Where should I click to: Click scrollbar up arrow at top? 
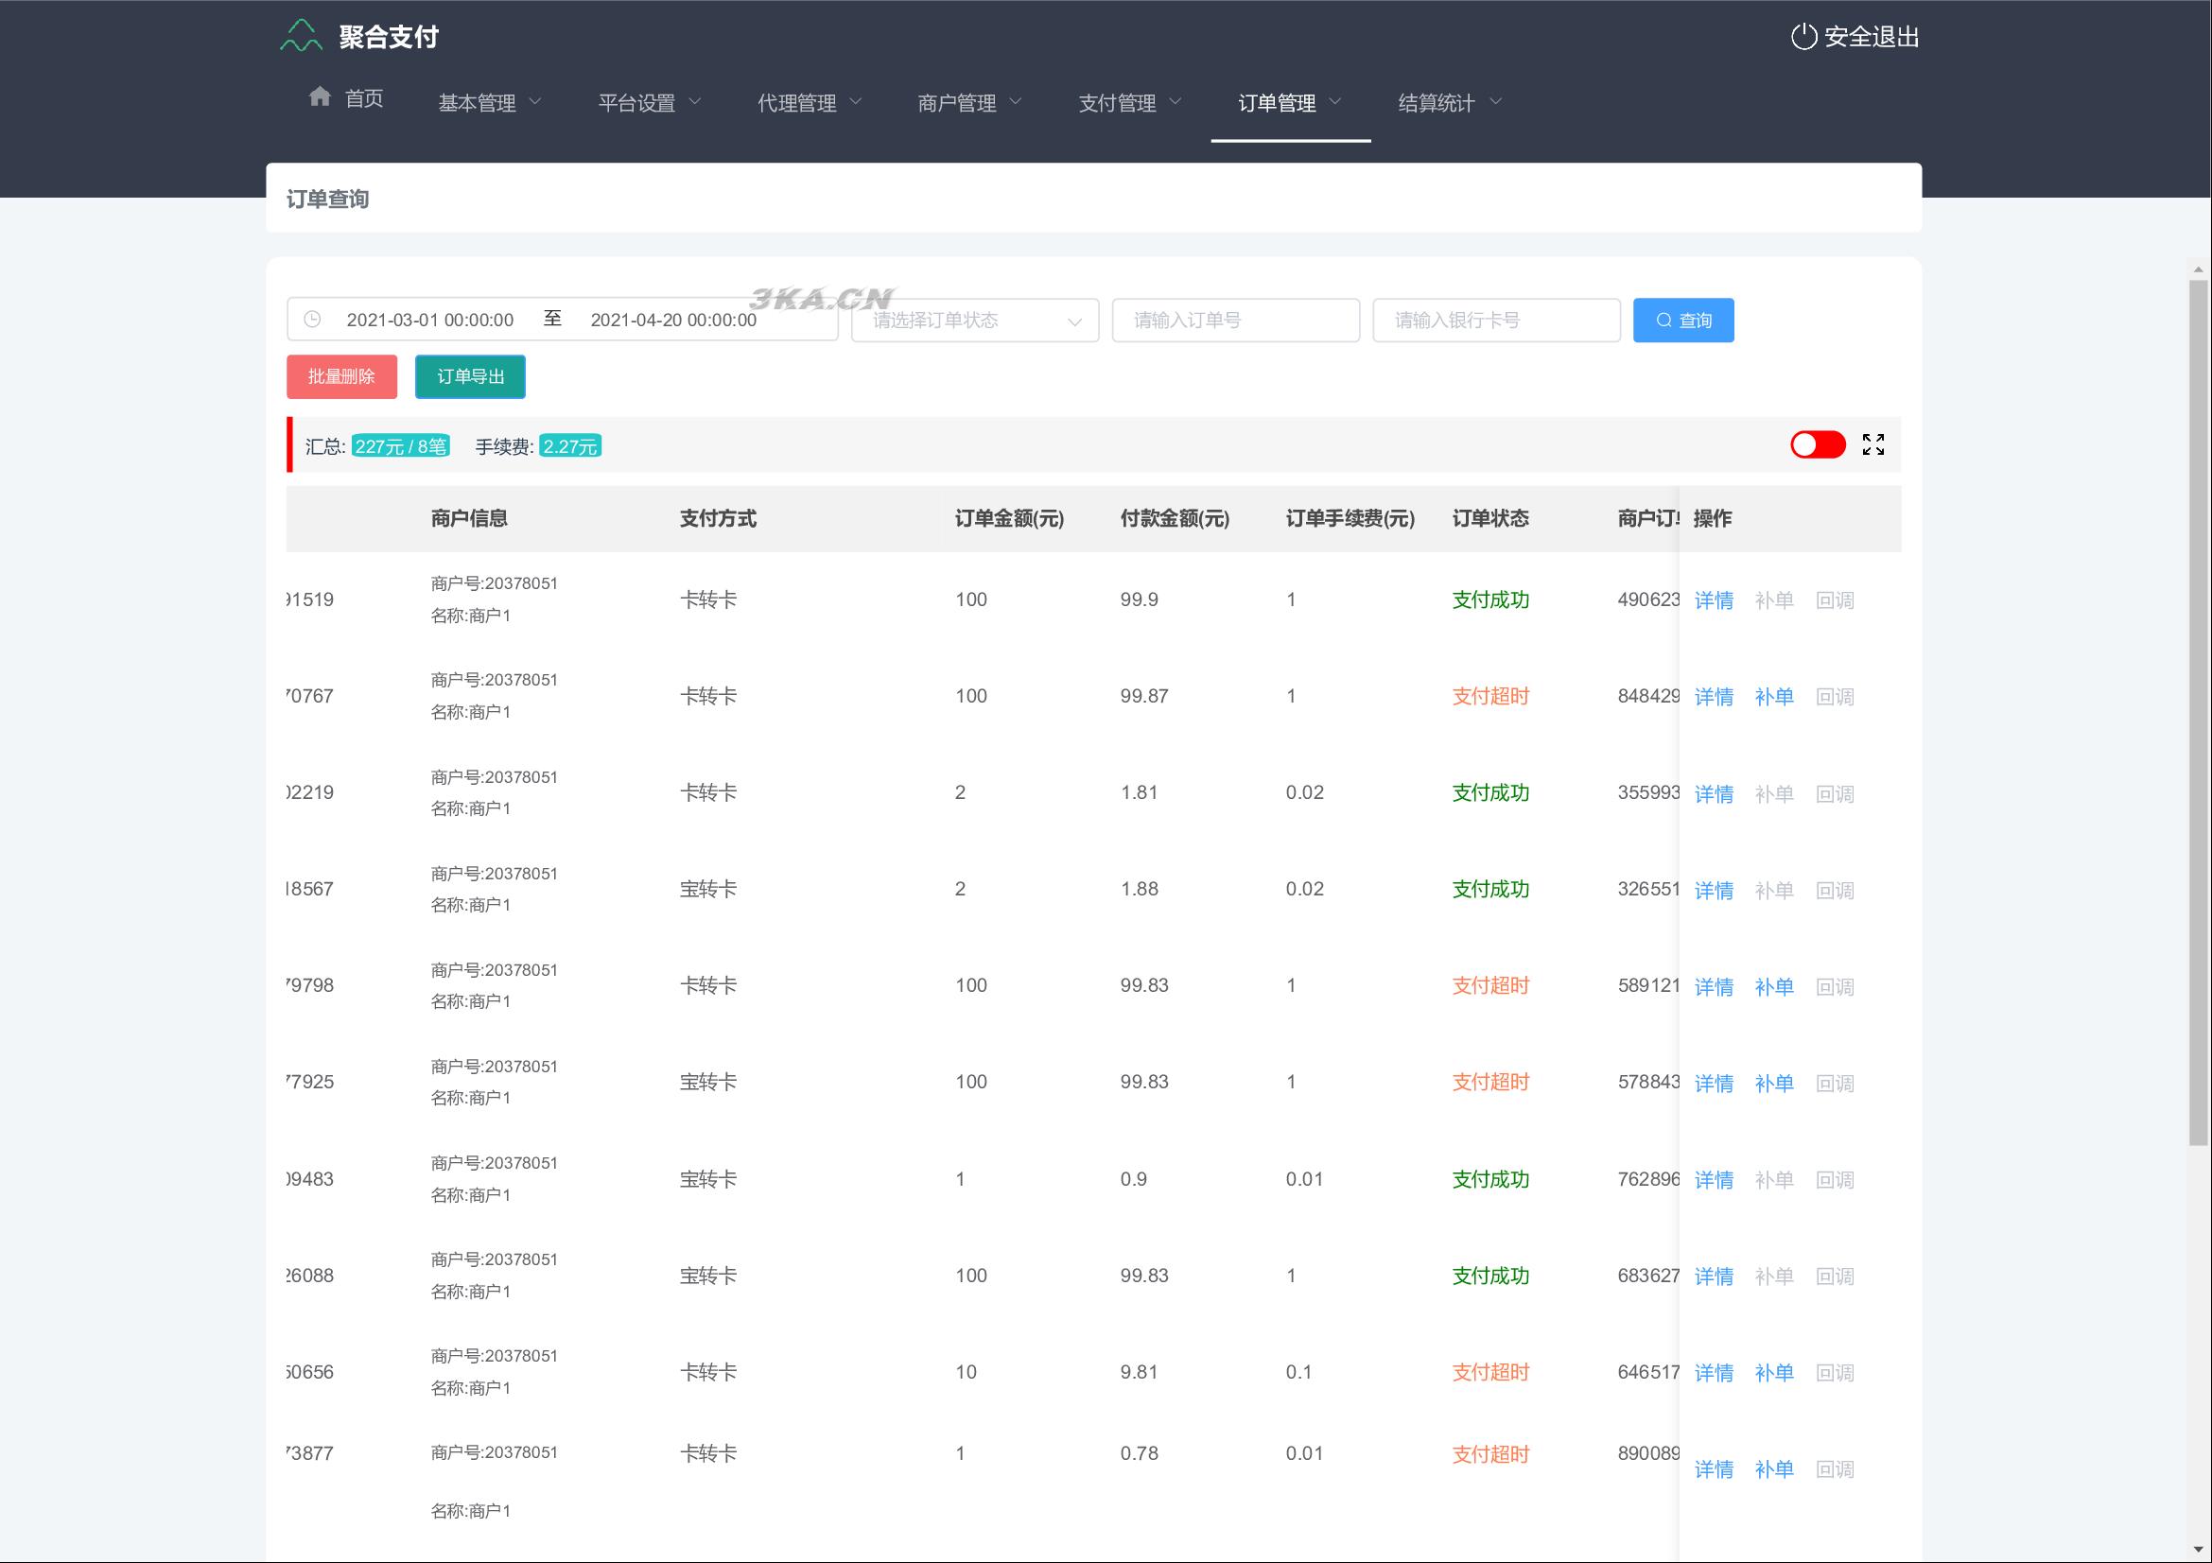pyautogui.click(x=2198, y=270)
